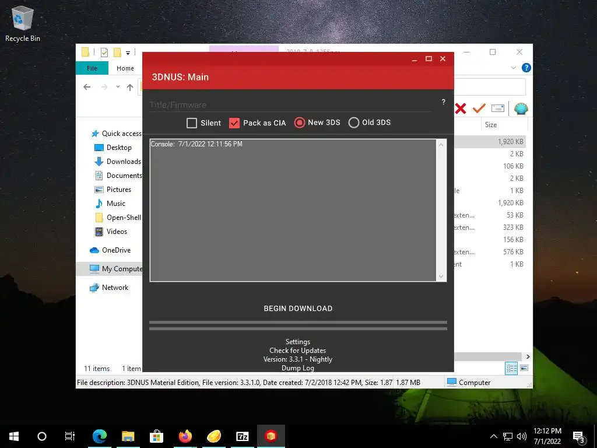
Task: Show hidden tray icons chevron
Action: (x=493, y=436)
